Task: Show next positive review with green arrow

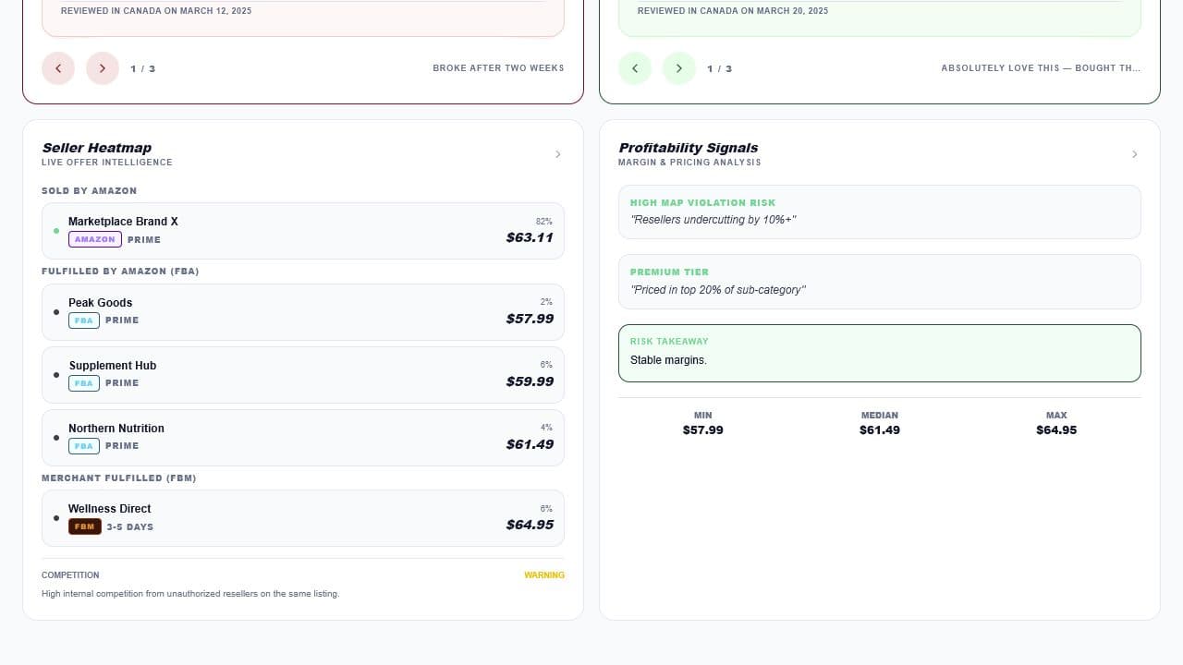Action: click(679, 68)
